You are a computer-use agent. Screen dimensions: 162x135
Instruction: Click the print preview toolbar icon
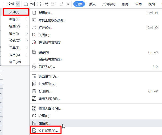coord(46,4)
